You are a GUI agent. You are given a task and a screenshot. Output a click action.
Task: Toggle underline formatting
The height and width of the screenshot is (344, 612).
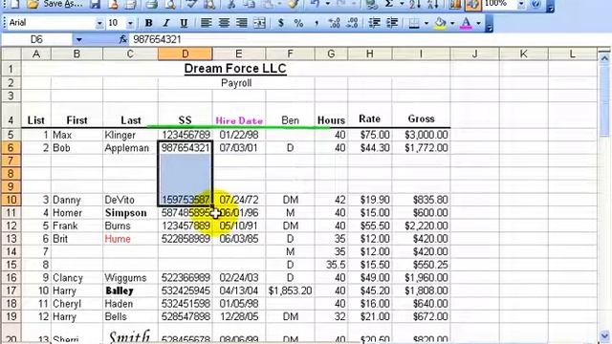coord(184,23)
